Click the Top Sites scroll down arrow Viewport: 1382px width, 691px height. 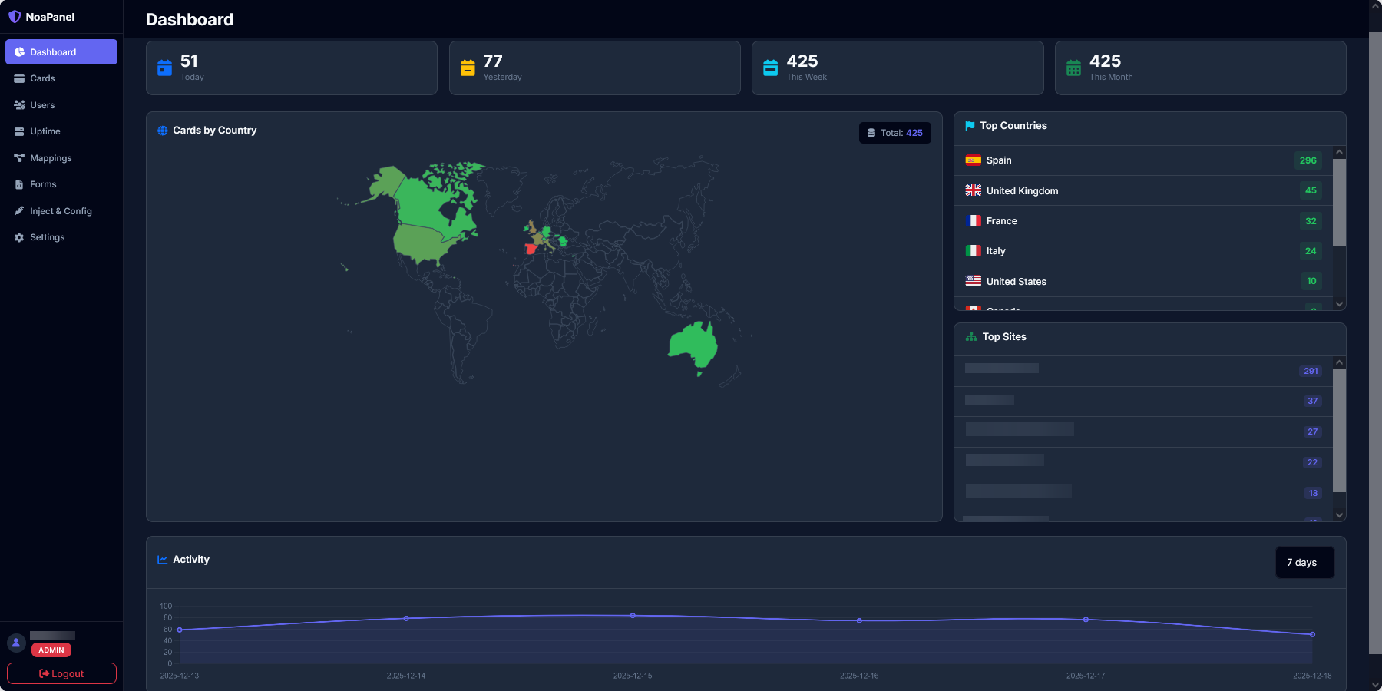click(1339, 515)
